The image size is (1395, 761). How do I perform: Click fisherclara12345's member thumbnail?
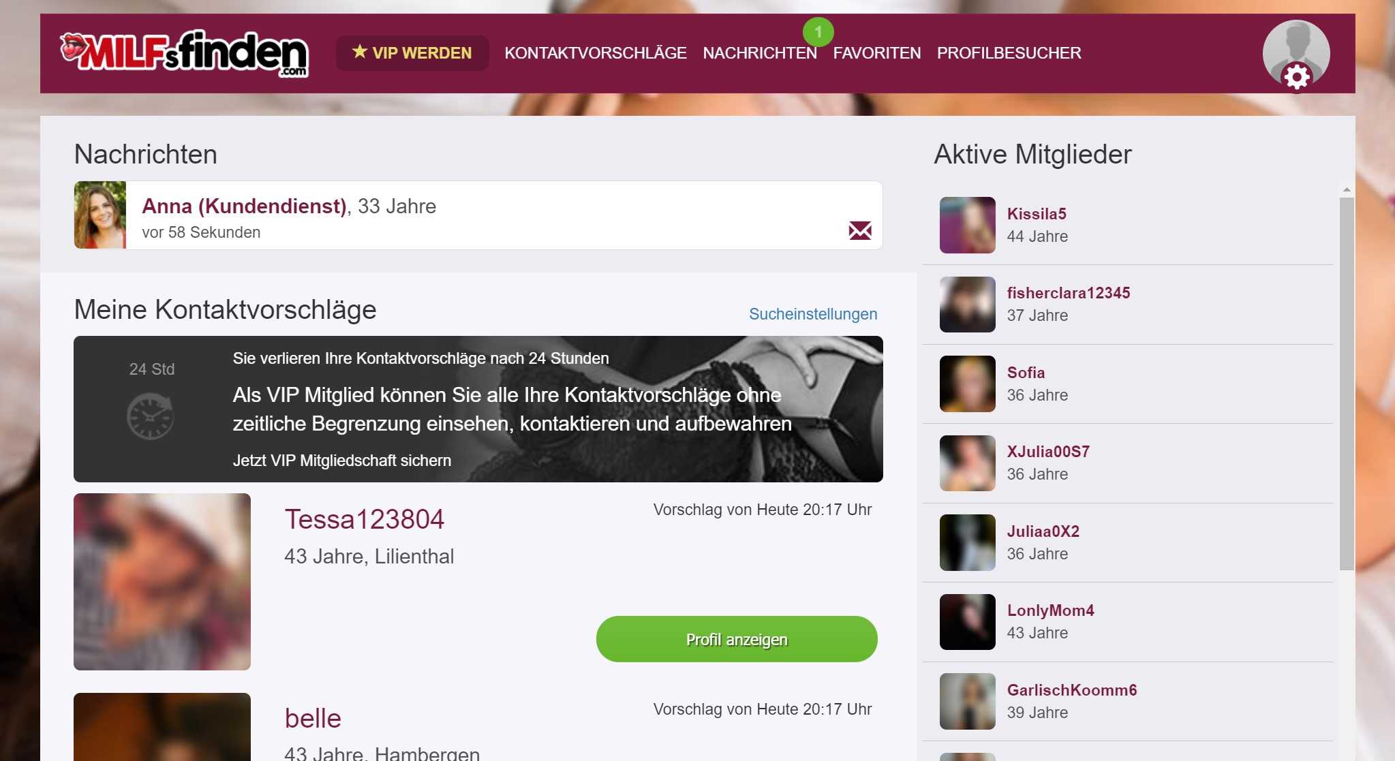tap(968, 305)
